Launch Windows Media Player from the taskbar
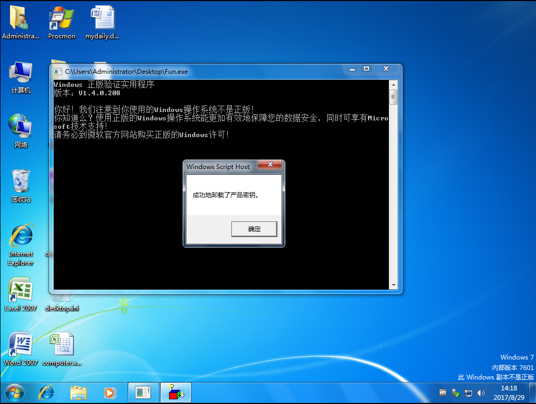 click(109, 392)
